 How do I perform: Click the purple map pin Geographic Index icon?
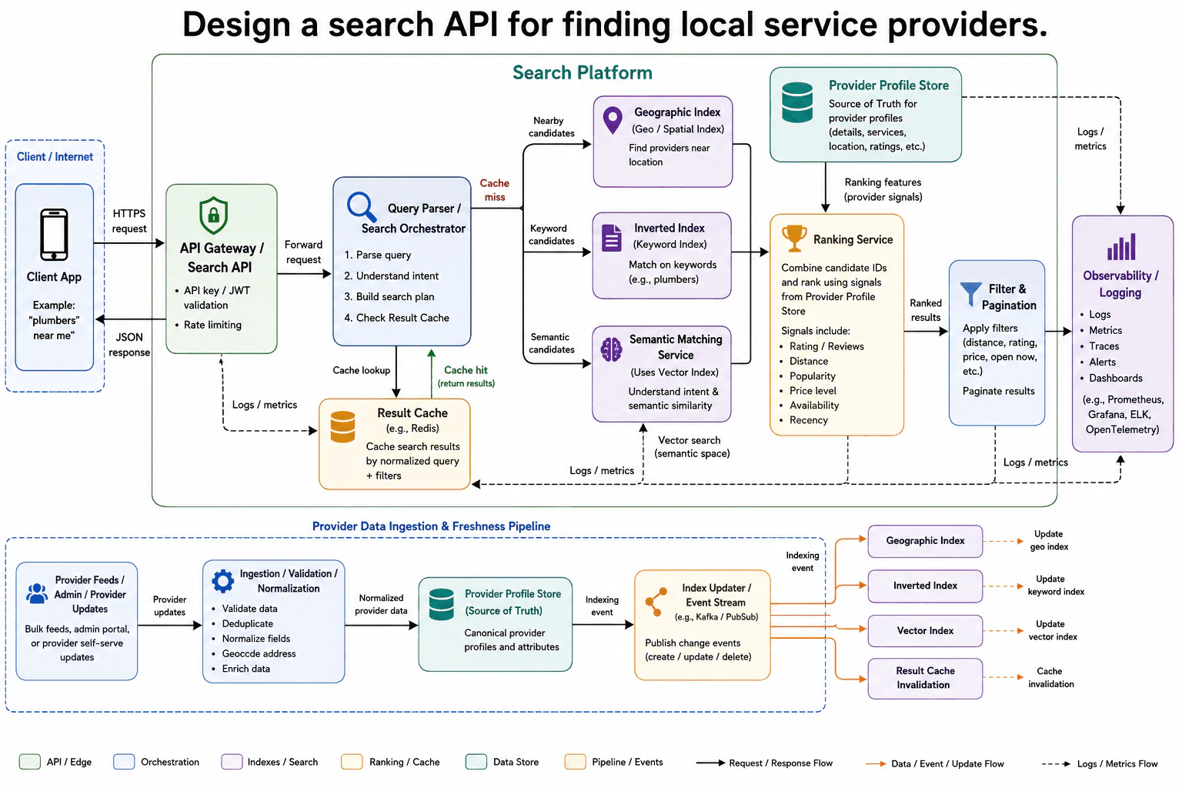click(613, 121)
